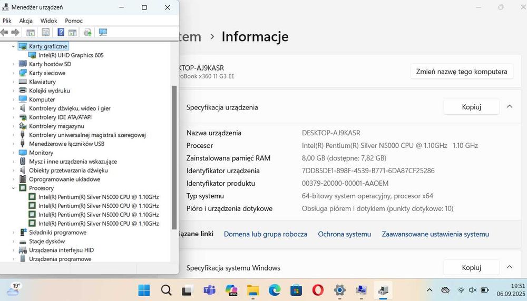Launch Opera browser from taskbar

[318, 290]
